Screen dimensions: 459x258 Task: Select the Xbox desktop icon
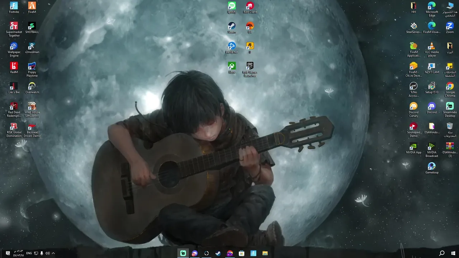click(232, 68)
